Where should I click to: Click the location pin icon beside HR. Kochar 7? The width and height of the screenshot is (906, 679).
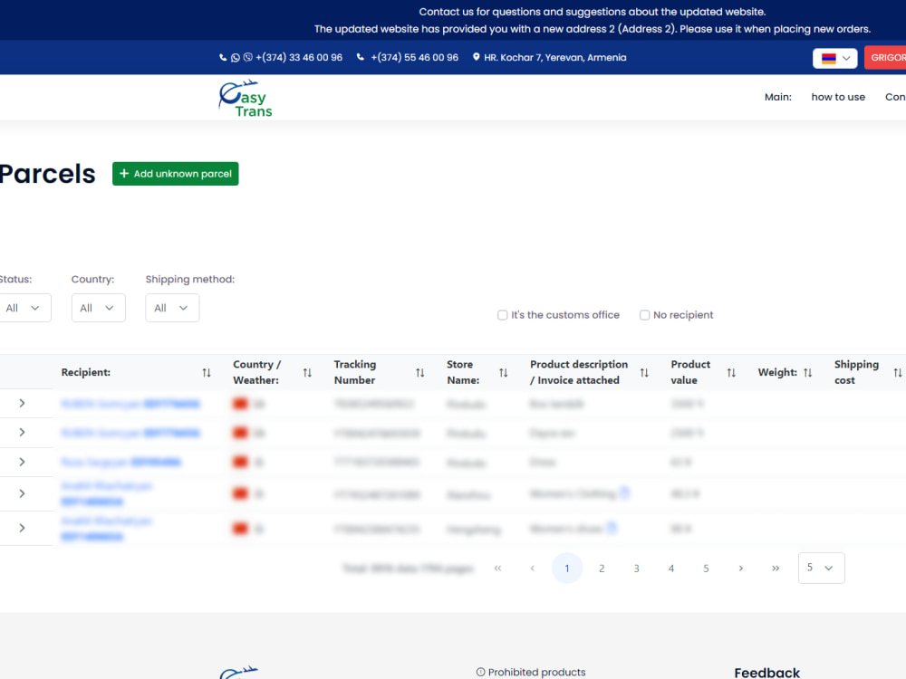tap(477, 57)
